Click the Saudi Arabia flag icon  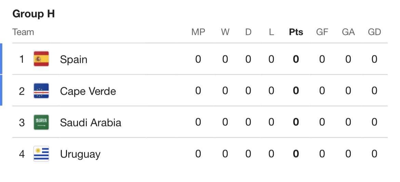(x=41, y=122)
